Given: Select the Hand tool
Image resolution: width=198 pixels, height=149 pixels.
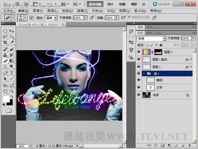Looking at the screenshot, I should pos(5,91).
